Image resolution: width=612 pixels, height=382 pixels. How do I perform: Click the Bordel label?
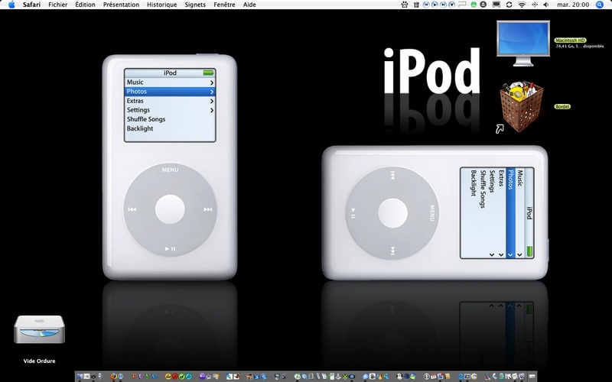pyautogui.click(x=562, y=106)
